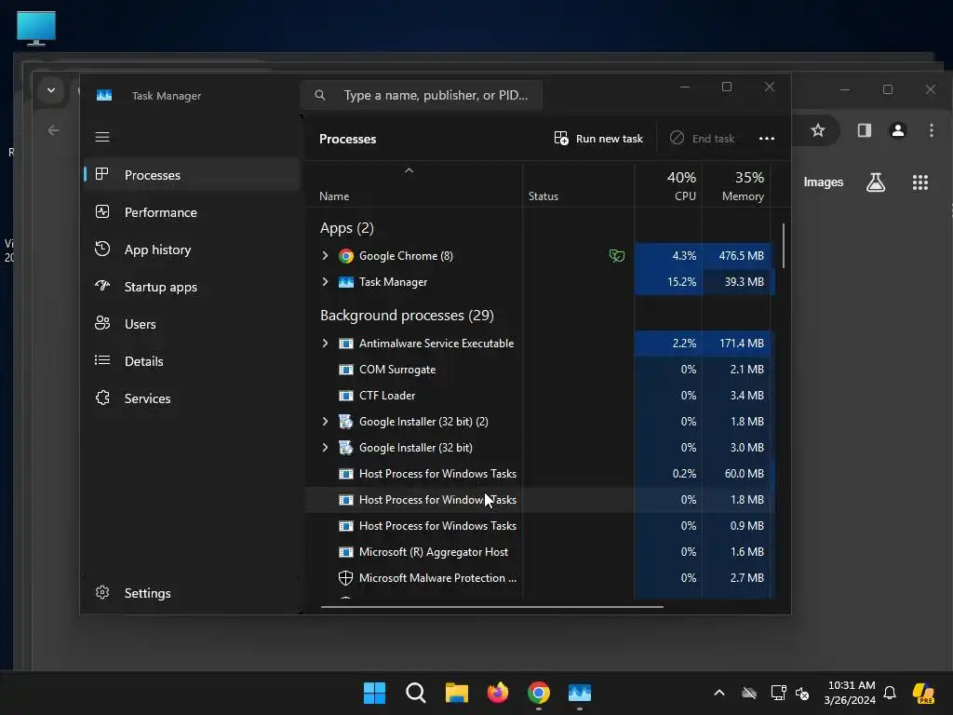Switch to Google Chrome in the taskbar
Image resolution: width=953 pixels, height=715 pixels.
(539, 693)
